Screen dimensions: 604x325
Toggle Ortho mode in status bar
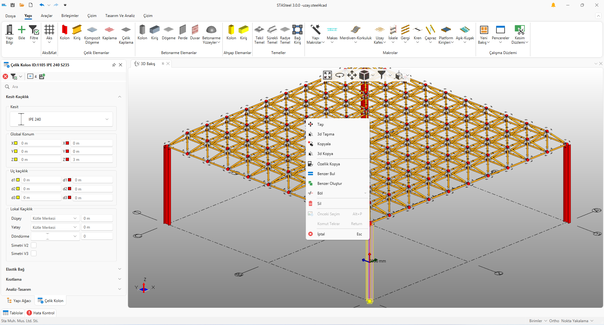[x=554, y=321]
